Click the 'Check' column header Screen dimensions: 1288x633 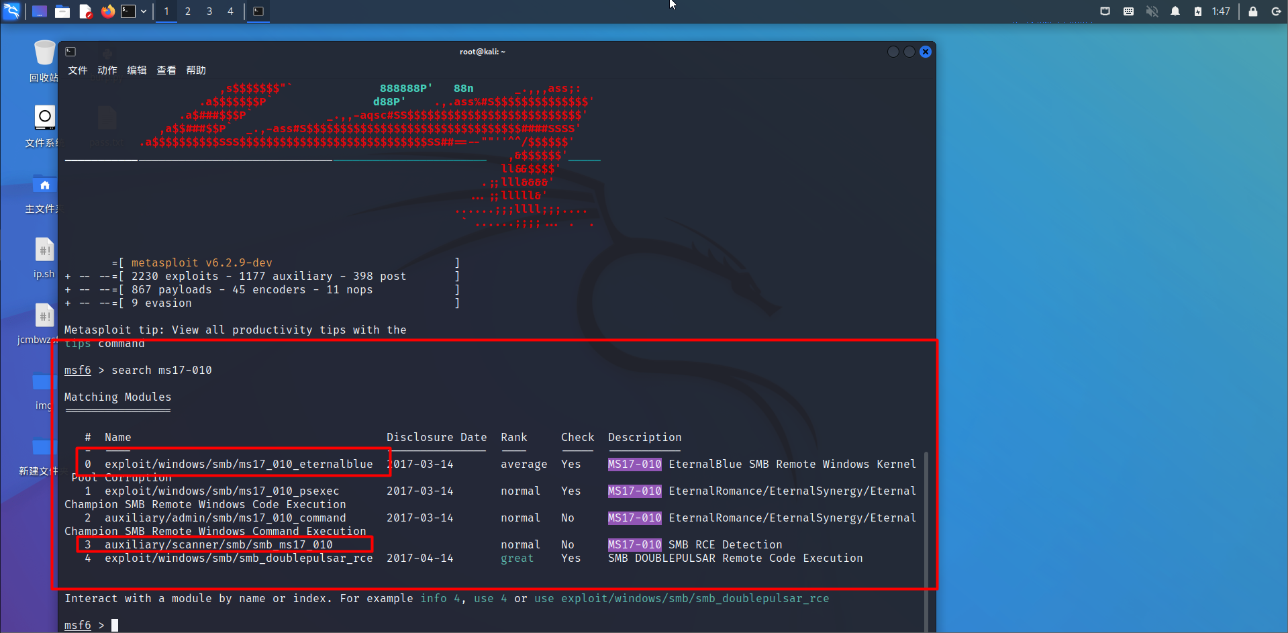coord(578,437)
